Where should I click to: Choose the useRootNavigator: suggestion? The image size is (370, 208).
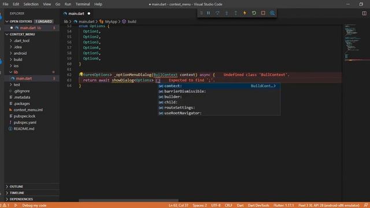click(x=219, y=113)
